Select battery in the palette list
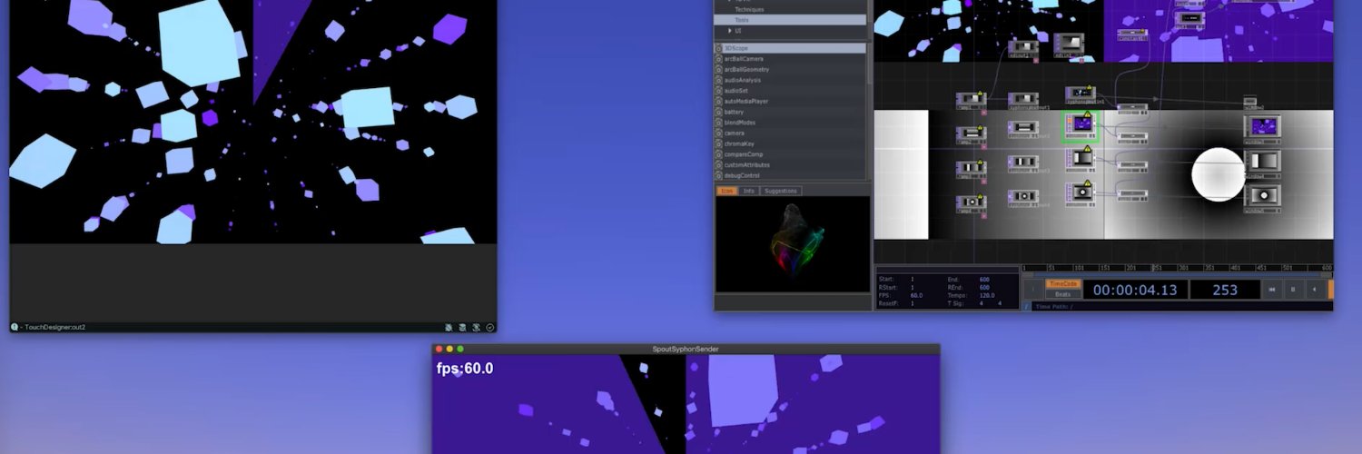Viewport: 1362px width, 454px height. (x=789, y=112)
